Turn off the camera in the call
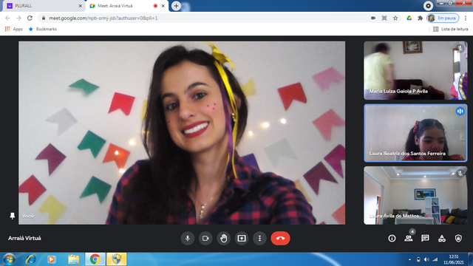This screenshot has height=266, width=473. click(205, 238)
